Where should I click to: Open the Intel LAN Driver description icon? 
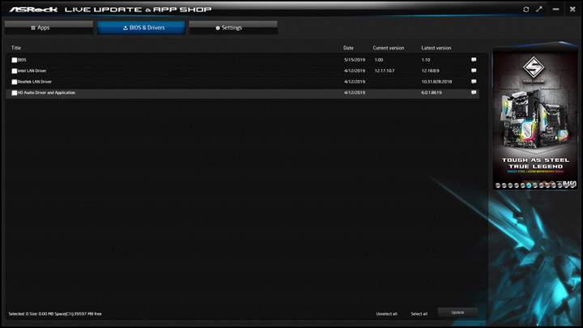[474, 70]
